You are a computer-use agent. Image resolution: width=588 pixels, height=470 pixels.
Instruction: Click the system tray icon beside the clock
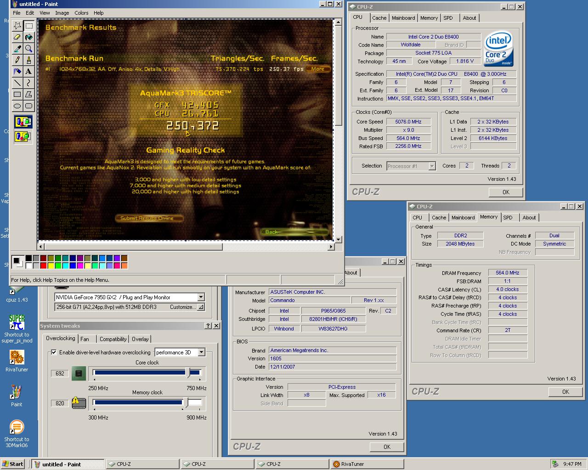click(x=555, y=464)
